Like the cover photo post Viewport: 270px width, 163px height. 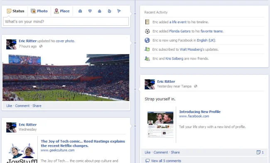9,106
